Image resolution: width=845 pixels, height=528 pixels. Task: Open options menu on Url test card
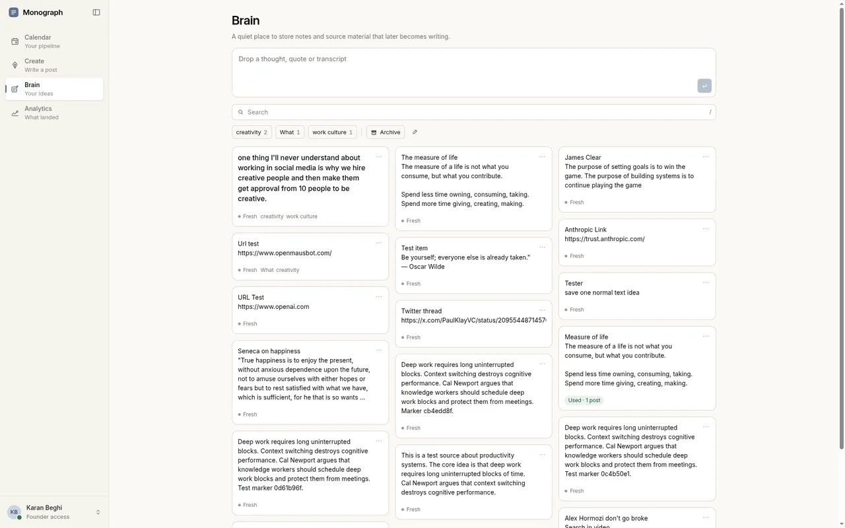[x=379, y=243]
